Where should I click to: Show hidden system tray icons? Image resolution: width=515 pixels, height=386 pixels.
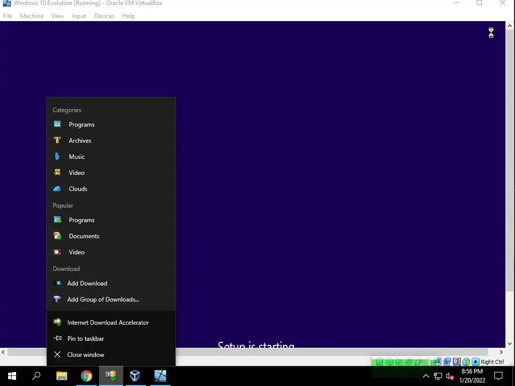(x=425, y=376)
